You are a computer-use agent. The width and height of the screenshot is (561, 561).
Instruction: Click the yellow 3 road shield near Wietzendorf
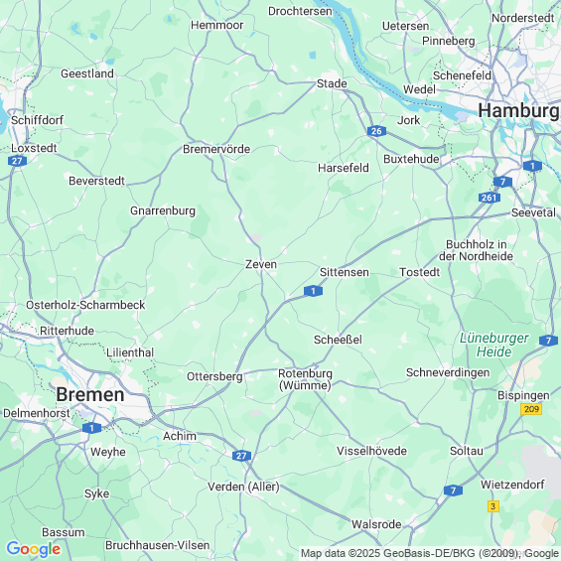tap(493, 506)
